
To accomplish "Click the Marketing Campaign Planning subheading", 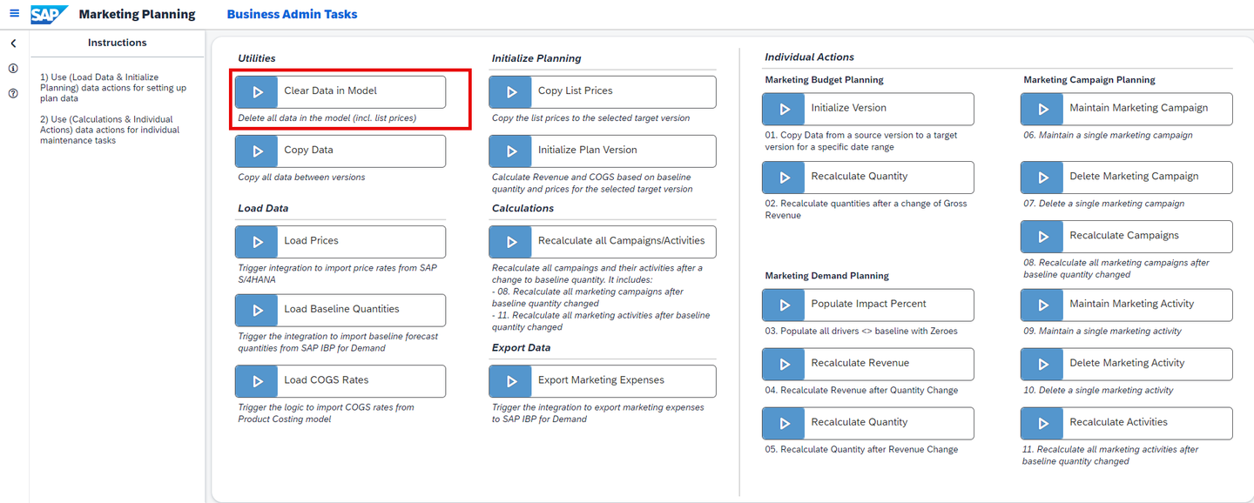I will 1089,79.
